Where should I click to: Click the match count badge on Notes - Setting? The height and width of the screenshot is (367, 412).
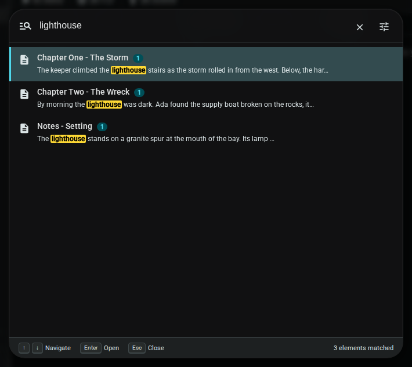pyautogui.click(x=102, y=127)
